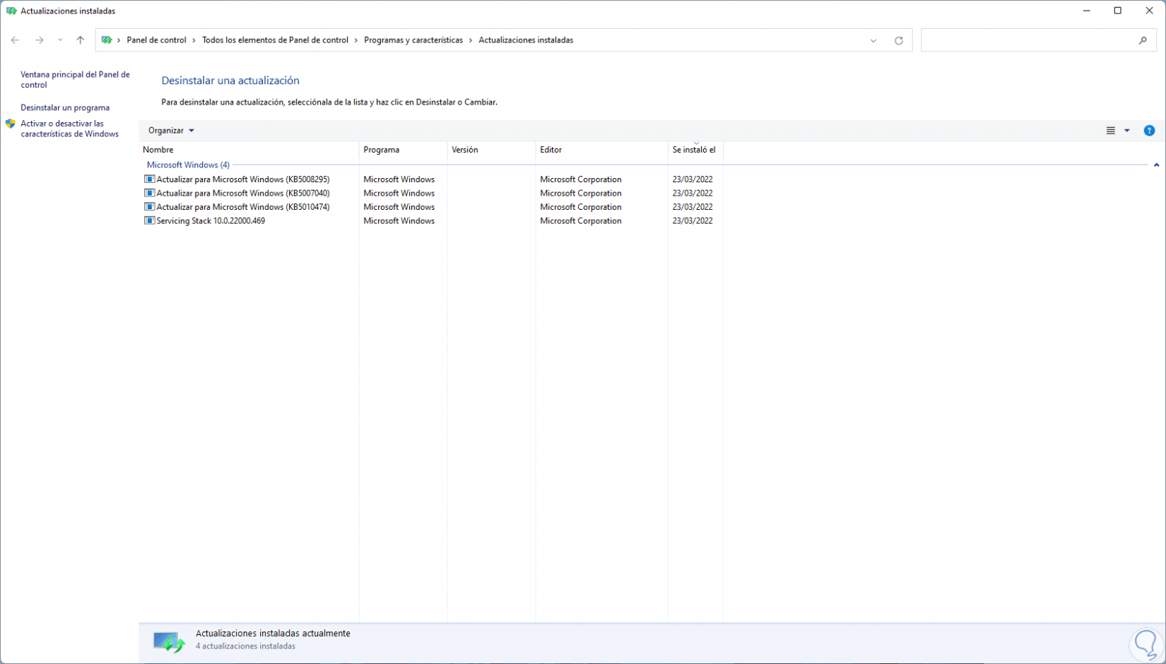Click shield icon beside Activar o desactivar
This screenshot has width=1166, height=664.
(x=11, y=124)
